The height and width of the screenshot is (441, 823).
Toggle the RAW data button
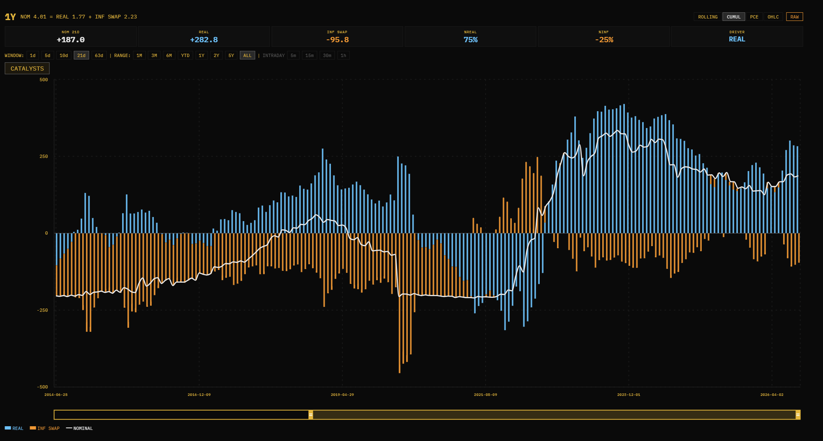coord(794,17)
